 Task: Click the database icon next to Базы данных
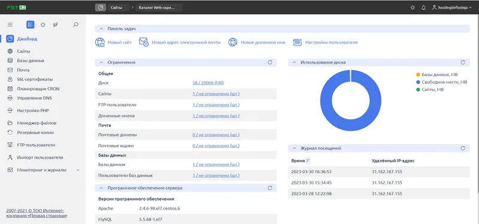click(x=10, y=60)
